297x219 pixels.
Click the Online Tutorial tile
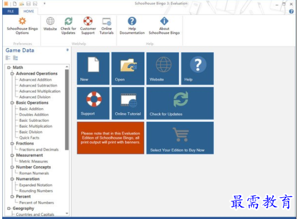128,103
